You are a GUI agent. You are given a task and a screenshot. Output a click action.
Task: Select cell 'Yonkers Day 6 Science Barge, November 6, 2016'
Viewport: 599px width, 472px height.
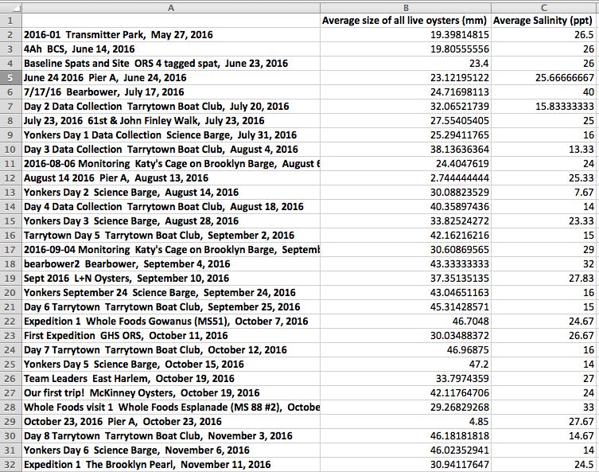(x=171, y=451)
